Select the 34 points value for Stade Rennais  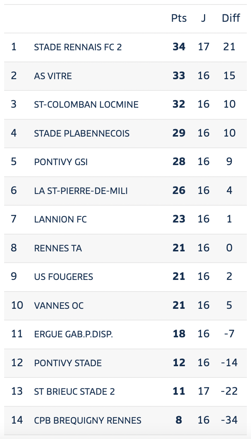click(179, 47)
